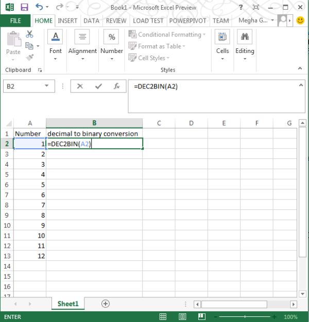Image resolution: width=309 pixels, height=322 pixels.
Task: Undo the last action
Action: pos(39,7)
